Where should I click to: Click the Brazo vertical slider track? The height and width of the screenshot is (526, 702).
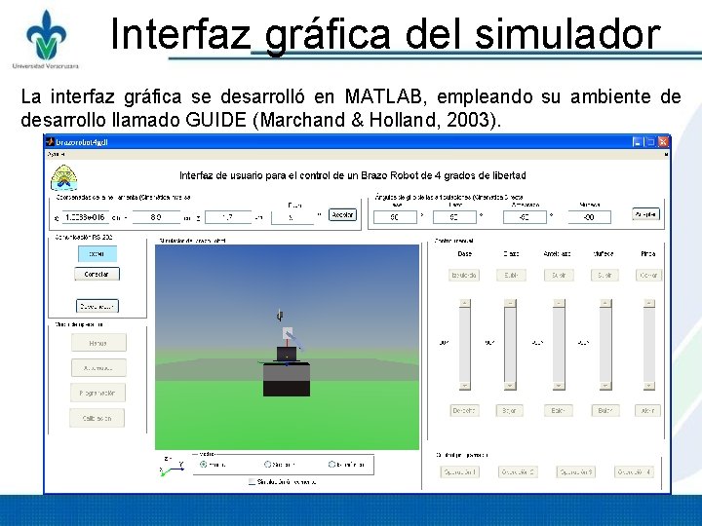(510, 345)
